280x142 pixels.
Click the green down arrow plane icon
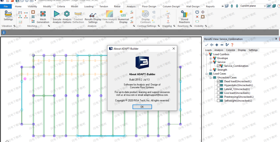[x=237, y=6]
